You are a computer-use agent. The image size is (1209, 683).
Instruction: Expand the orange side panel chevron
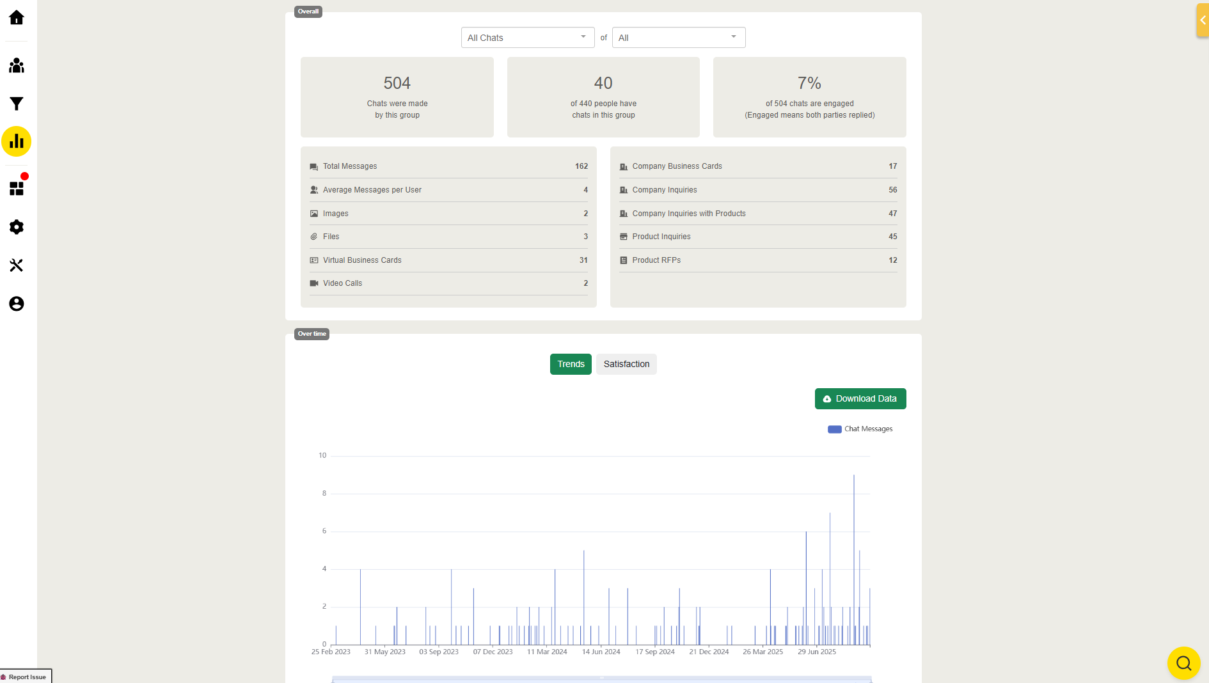pyautogui.click(x=1203, y=20)
